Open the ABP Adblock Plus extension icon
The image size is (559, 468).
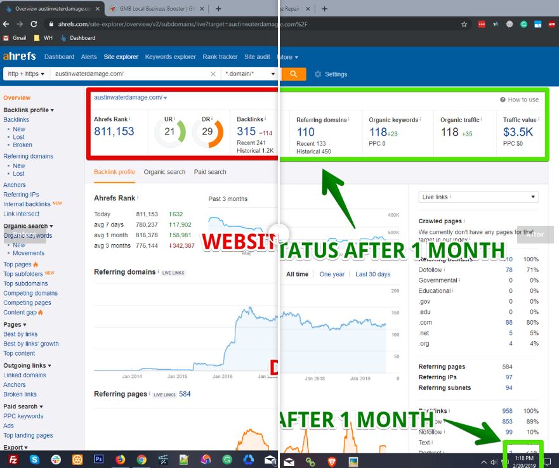(x=551, y=24)
